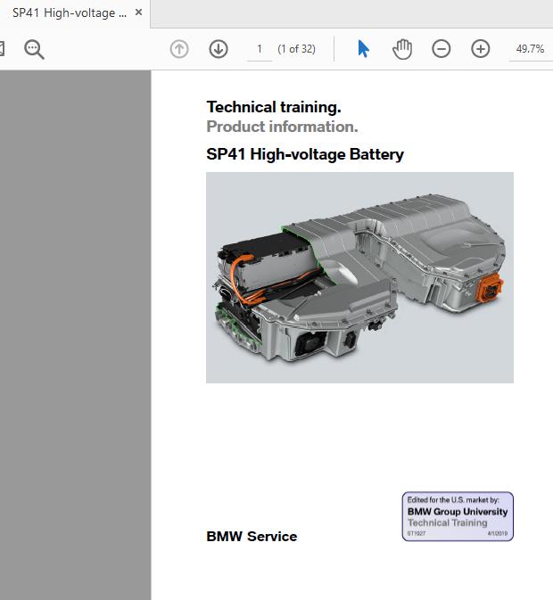The width and height of the screenshot is (553, 600).
Task: Click the high-voltage battery cutaway image
Action: (359, 277)
